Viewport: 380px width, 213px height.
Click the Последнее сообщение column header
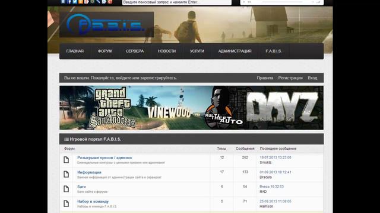pos(278,149)
